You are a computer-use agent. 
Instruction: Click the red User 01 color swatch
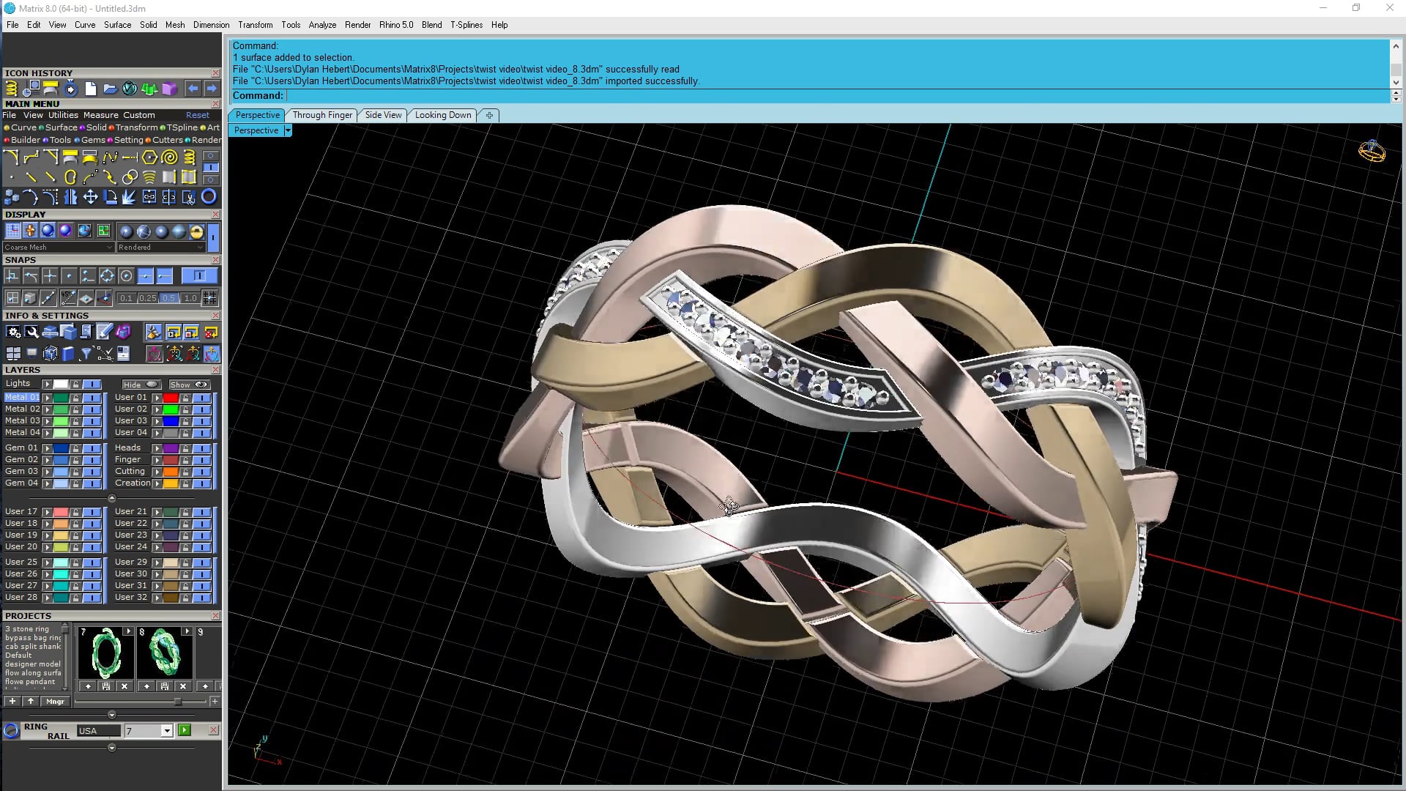(x=170, y=398)
